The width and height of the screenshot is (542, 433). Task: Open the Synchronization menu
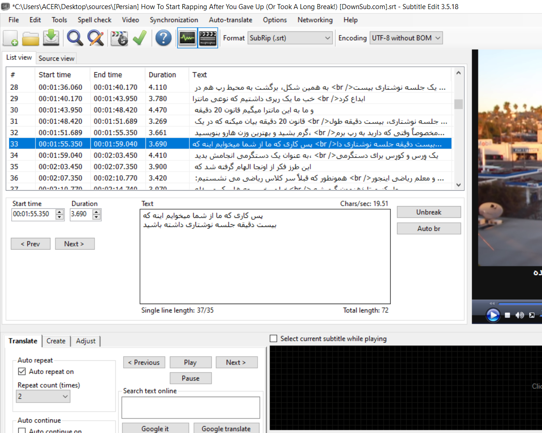(174, 20)
